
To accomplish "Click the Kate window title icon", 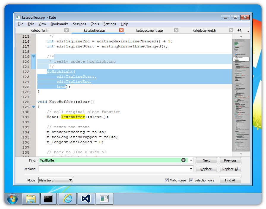I will [18, 17].
